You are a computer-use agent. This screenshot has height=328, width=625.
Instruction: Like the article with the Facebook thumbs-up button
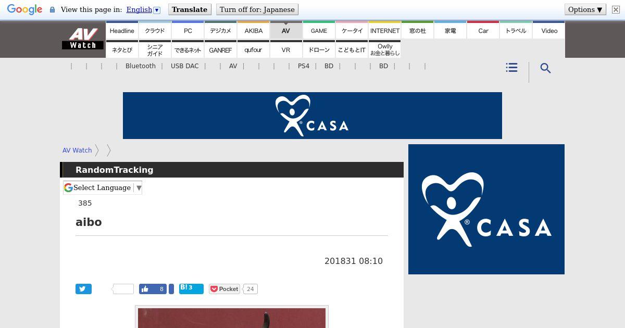153,289
